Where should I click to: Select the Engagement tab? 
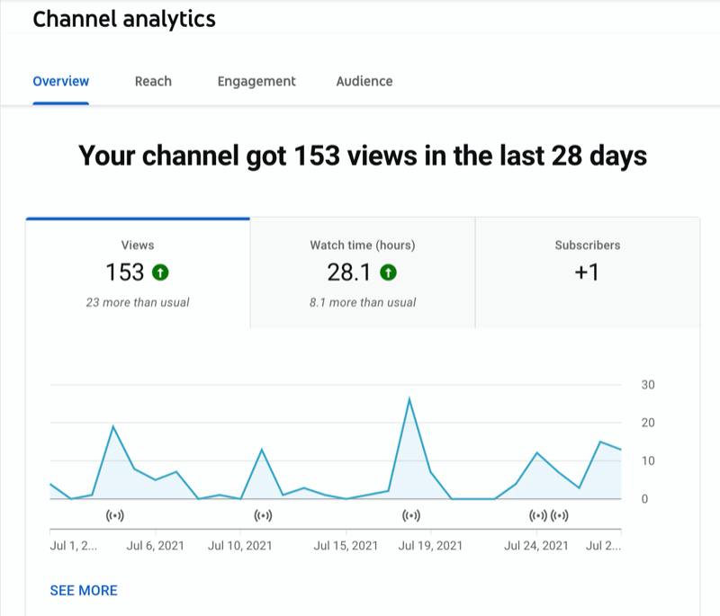click(256, 81)
